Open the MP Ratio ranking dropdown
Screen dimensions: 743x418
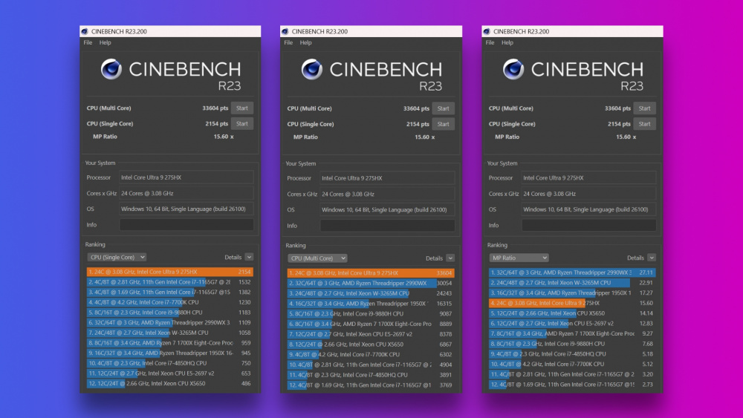pos(519,258)
